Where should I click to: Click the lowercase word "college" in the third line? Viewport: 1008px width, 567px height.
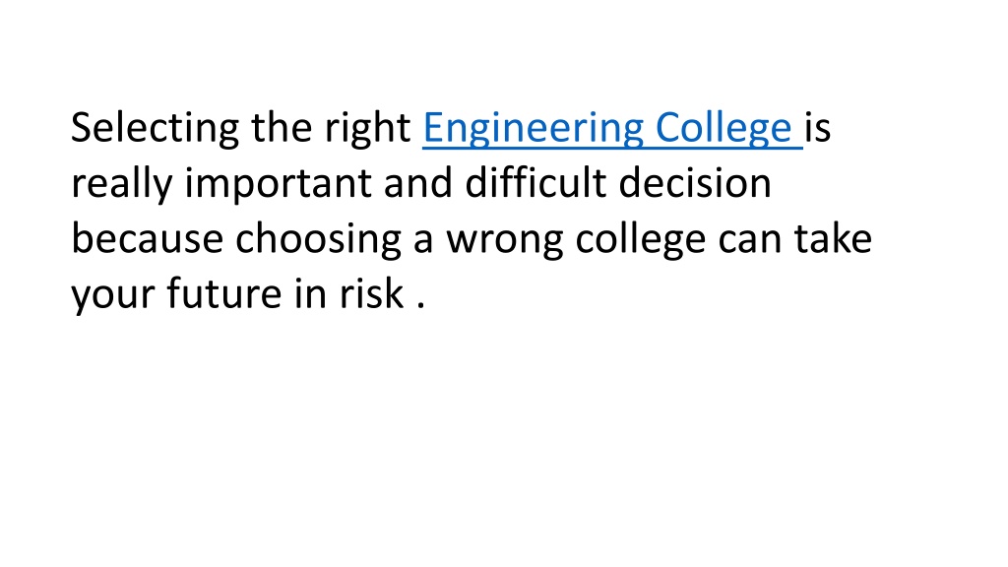pyautogui.click(x=641, y=240)
